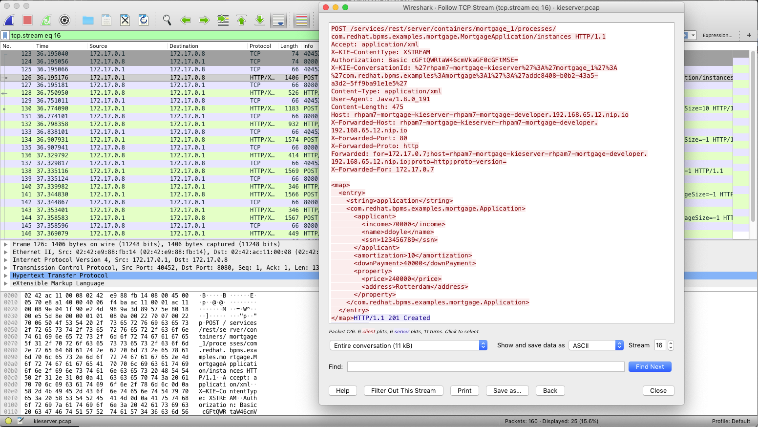Expand the Ethernet II details row

tap(5, 252)
